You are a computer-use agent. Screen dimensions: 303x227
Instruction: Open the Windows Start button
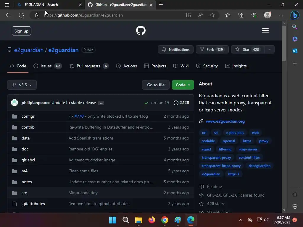pyautogui.click(x=112, y=220)
